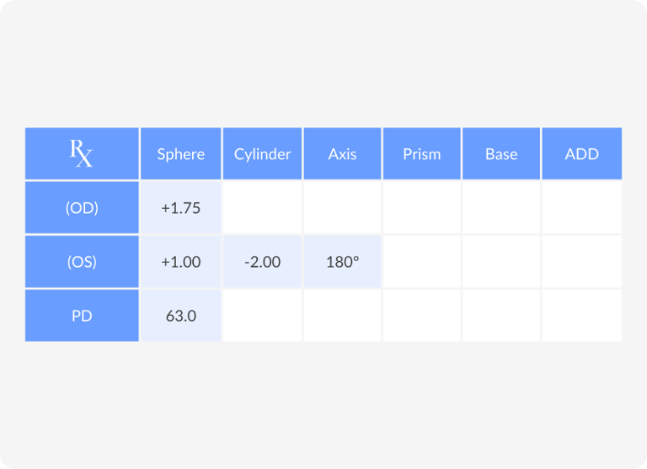
Task: Click the PD row label
Action: (82, 316)
